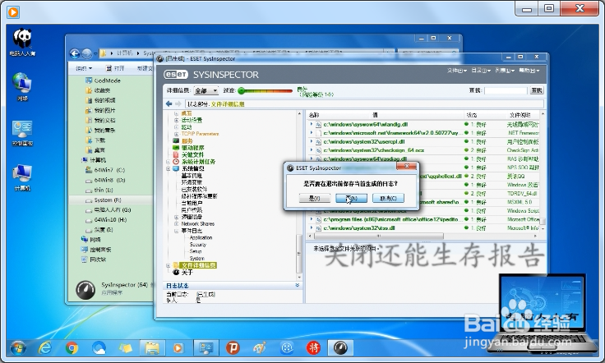
Task: Click the grey forward arrow in SysInspector
Action: coord(178,103)
